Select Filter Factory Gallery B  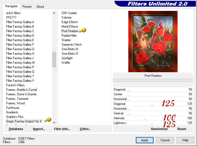tap(20, 27)
